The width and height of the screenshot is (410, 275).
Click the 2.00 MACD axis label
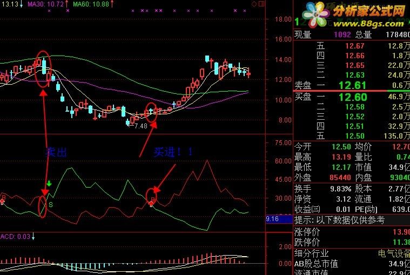pyautogui.click(x=285, y=247)
